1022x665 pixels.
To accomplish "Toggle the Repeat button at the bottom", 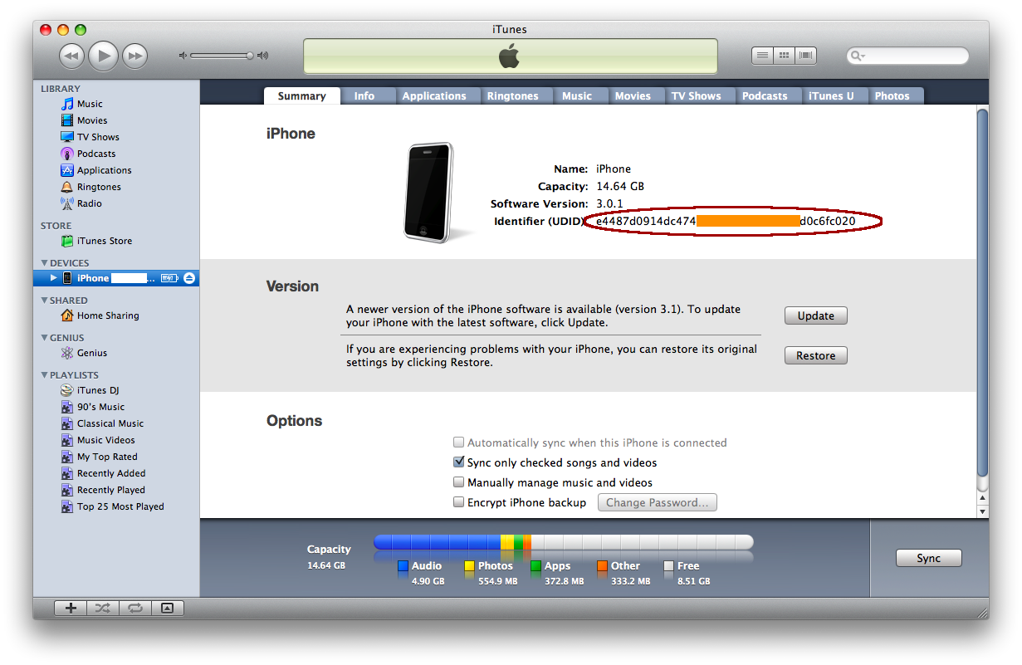I will click(134, 608).
